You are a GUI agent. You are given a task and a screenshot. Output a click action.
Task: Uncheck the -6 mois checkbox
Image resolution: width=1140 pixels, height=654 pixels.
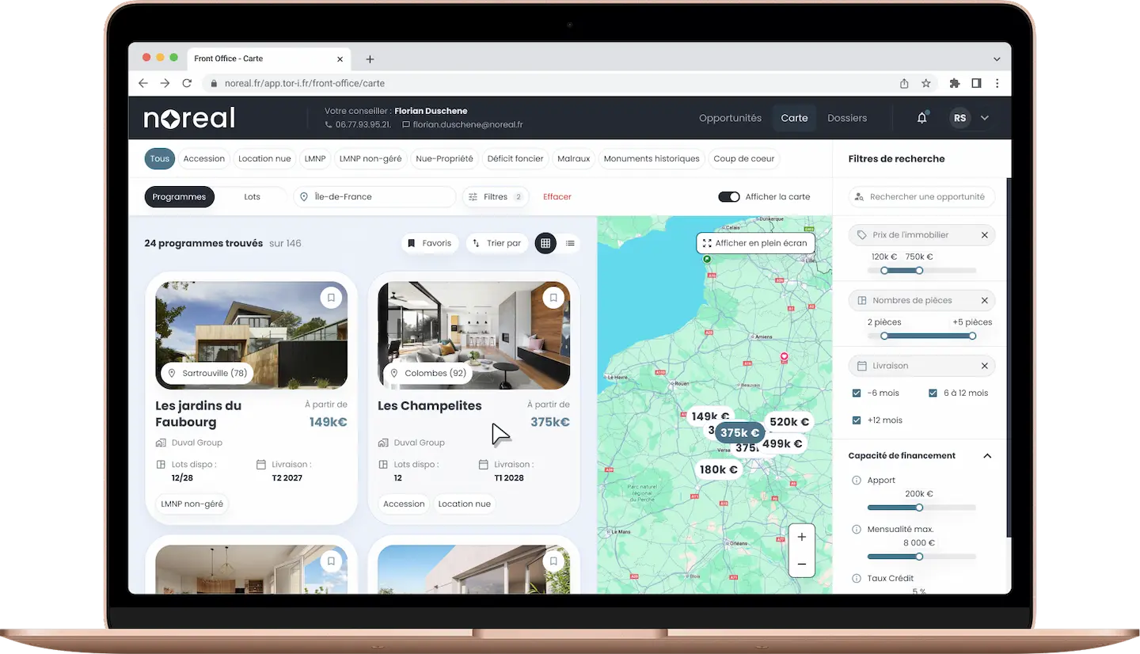(x=857, y=394)
